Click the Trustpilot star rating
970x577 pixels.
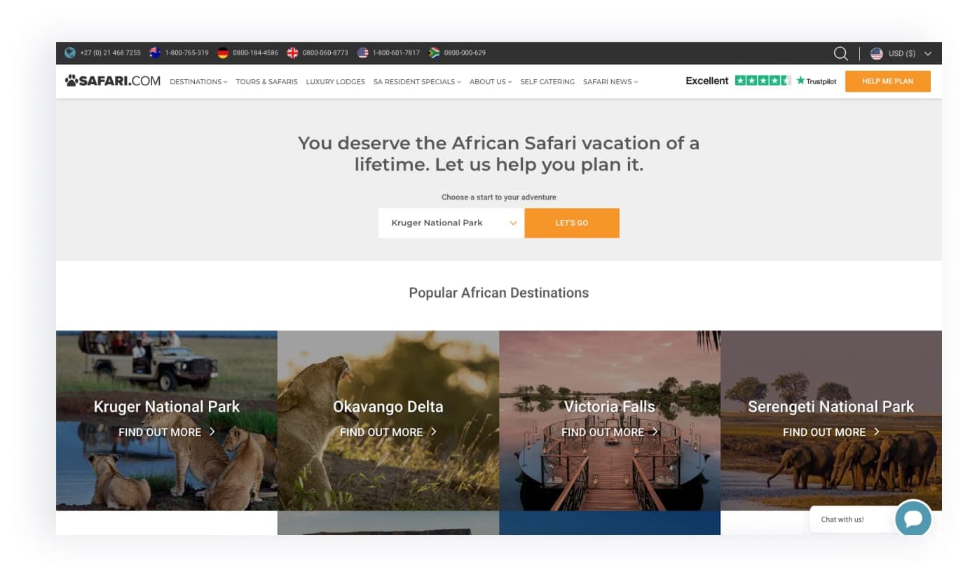[x=763, y=81]
